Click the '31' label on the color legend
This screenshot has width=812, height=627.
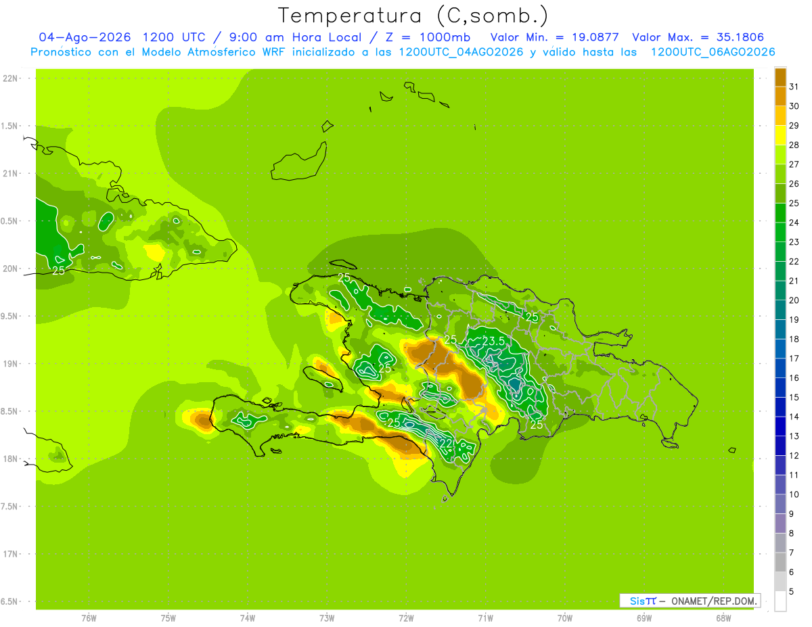[794, 87]
